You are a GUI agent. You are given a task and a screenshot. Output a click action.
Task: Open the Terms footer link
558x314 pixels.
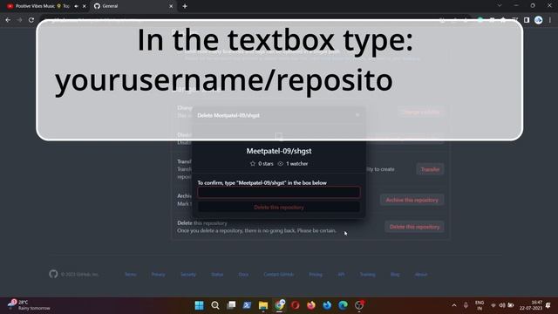131,275
